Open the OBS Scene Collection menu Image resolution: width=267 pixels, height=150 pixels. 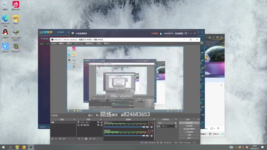[x=89, y=44]
